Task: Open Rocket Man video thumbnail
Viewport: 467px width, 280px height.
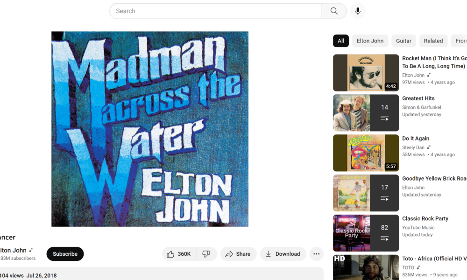Action: click(366, 73)
